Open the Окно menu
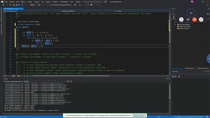Screen dimensions: 210x118 (x=72, y=2)
